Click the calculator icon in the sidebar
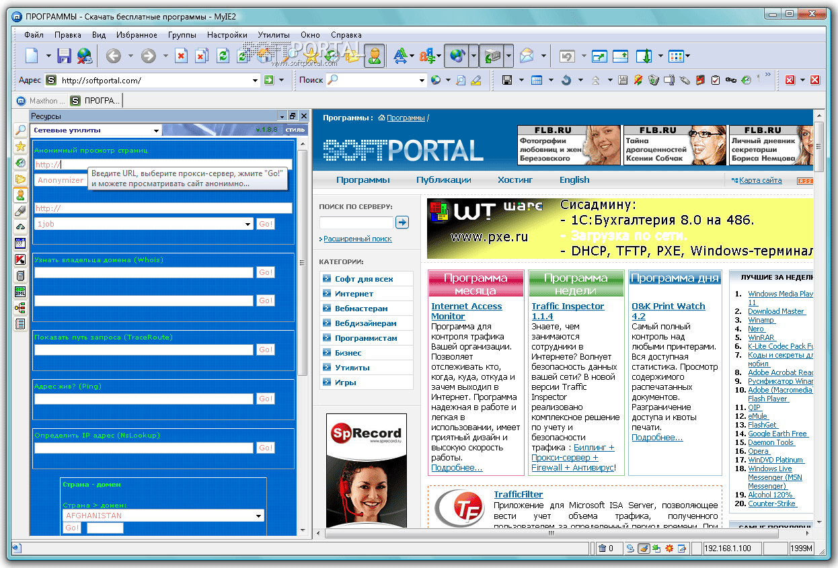 coord(20,276)
